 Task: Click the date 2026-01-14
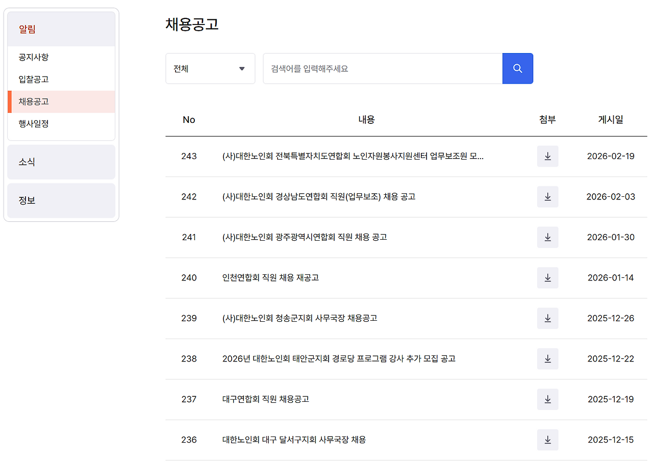(x=611, y=278)
